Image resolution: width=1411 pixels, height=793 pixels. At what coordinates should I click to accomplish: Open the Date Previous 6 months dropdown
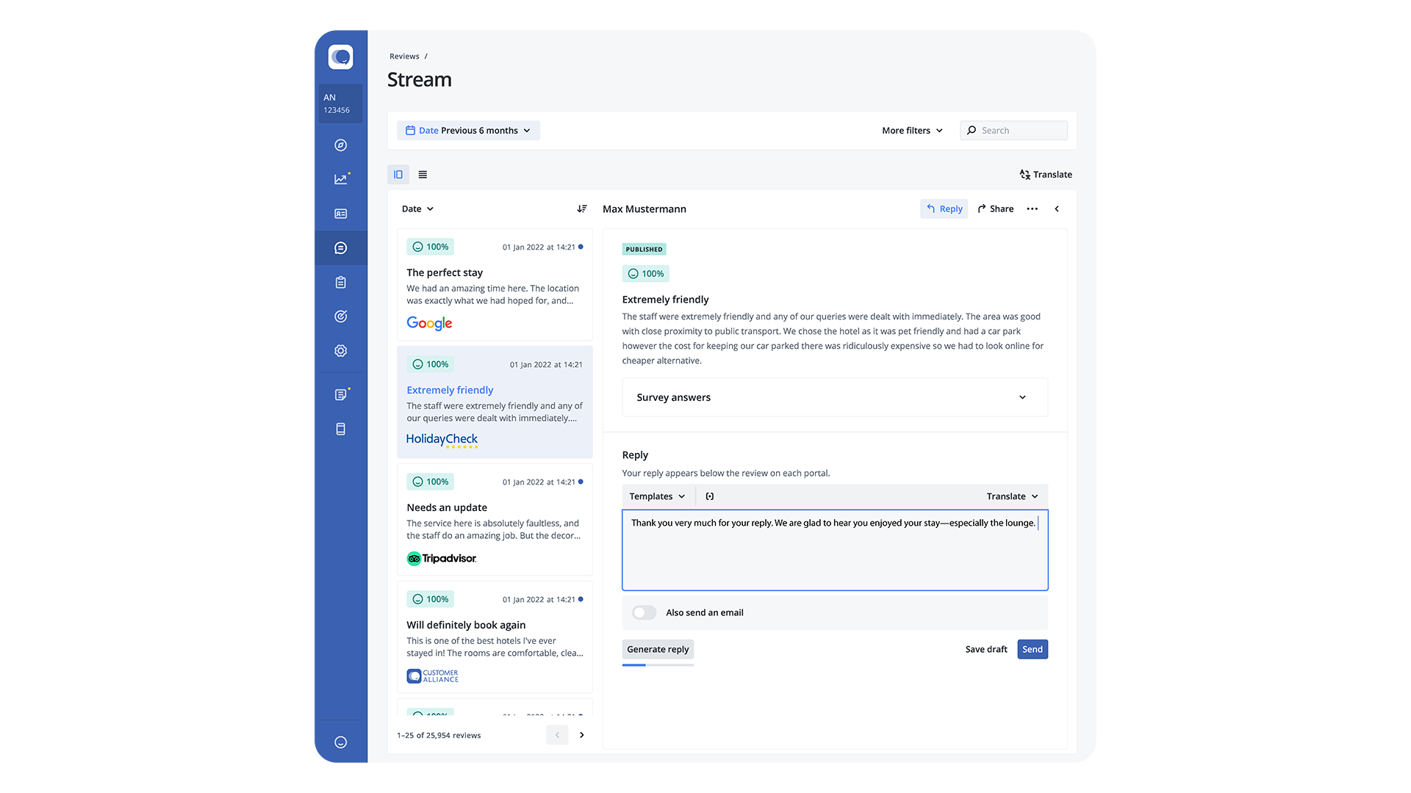coord(468,131)
